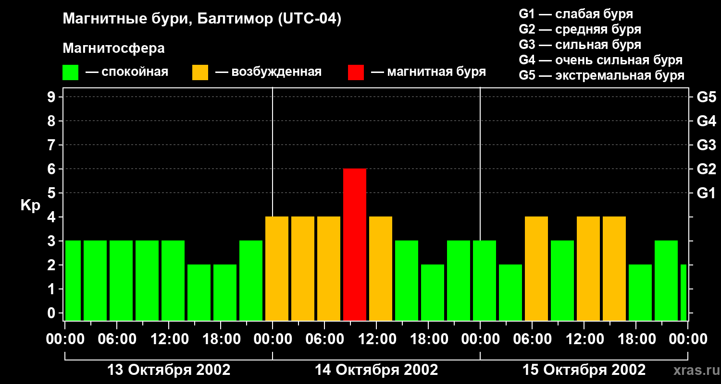The width and height of the screenshot is (721, 384).
Task: Click the chart title «Магнитные бури, Балтимор (UTC-04)»
Action: (x=202, y=20)
